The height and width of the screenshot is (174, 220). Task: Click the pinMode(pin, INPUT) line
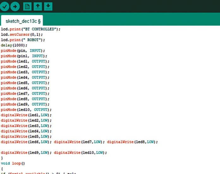(x=23, y=51)
